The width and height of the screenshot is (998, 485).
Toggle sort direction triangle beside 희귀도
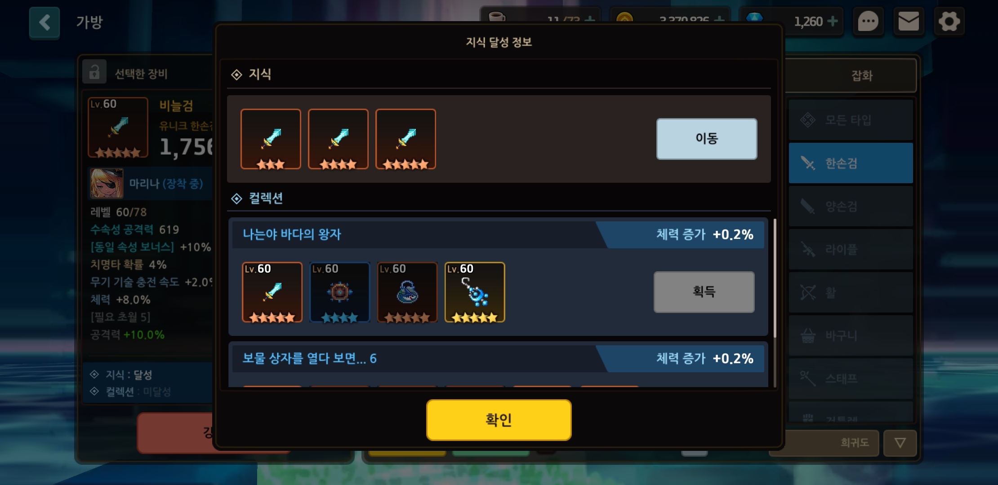[900, 443]
